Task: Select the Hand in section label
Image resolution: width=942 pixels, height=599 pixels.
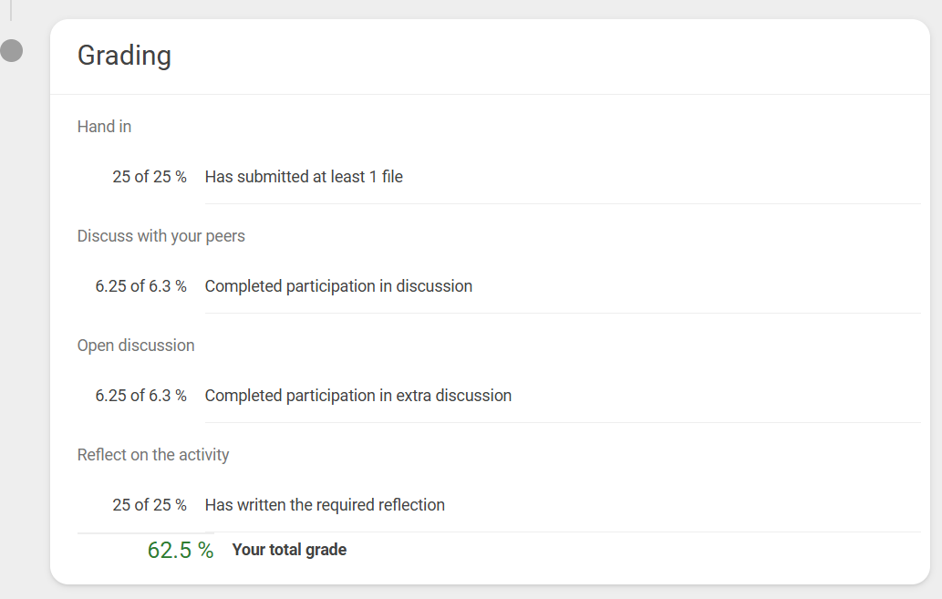Action: coord(104,127)
